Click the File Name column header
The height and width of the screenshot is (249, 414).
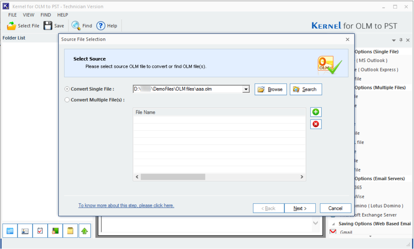219,112
